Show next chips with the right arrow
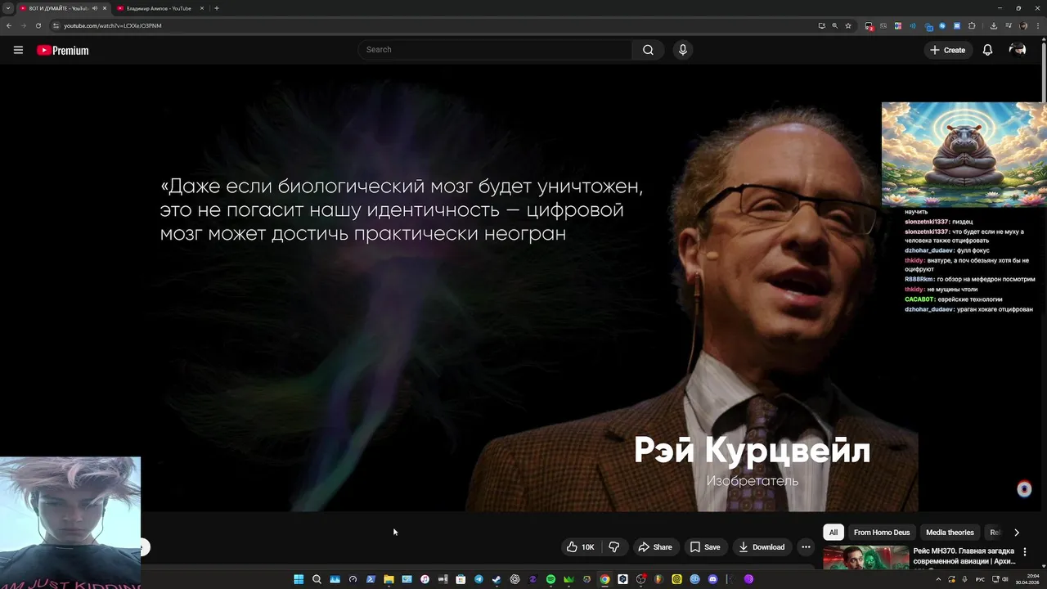The width and height of the screenshot is (1047, 589). pyautogui.click(x=1017, y=533)
